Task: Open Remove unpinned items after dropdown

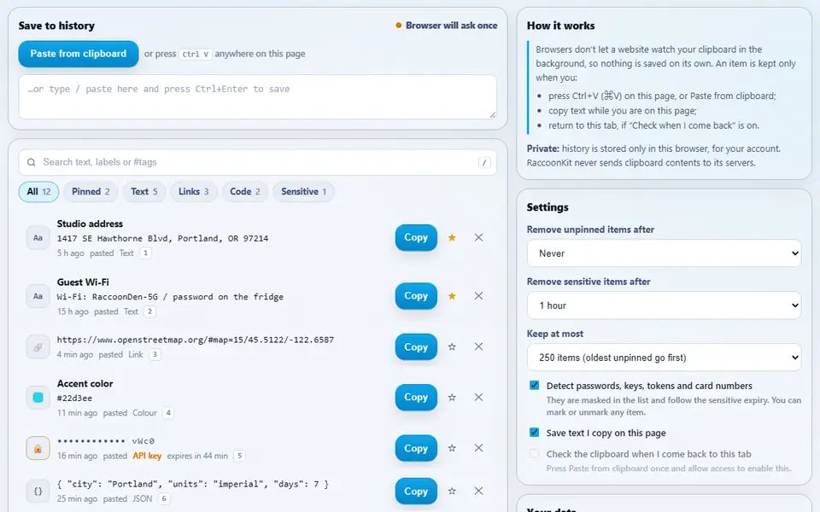Action: [665, 253]
